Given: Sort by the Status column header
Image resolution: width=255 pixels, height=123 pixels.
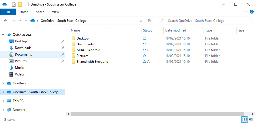Looking at the screenshot, I should [148, 30].
